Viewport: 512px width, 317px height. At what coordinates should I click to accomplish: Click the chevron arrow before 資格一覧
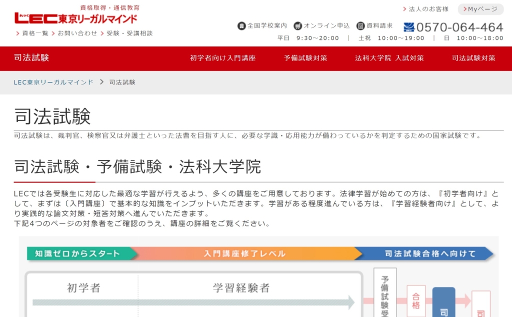[x=17, y=33]
